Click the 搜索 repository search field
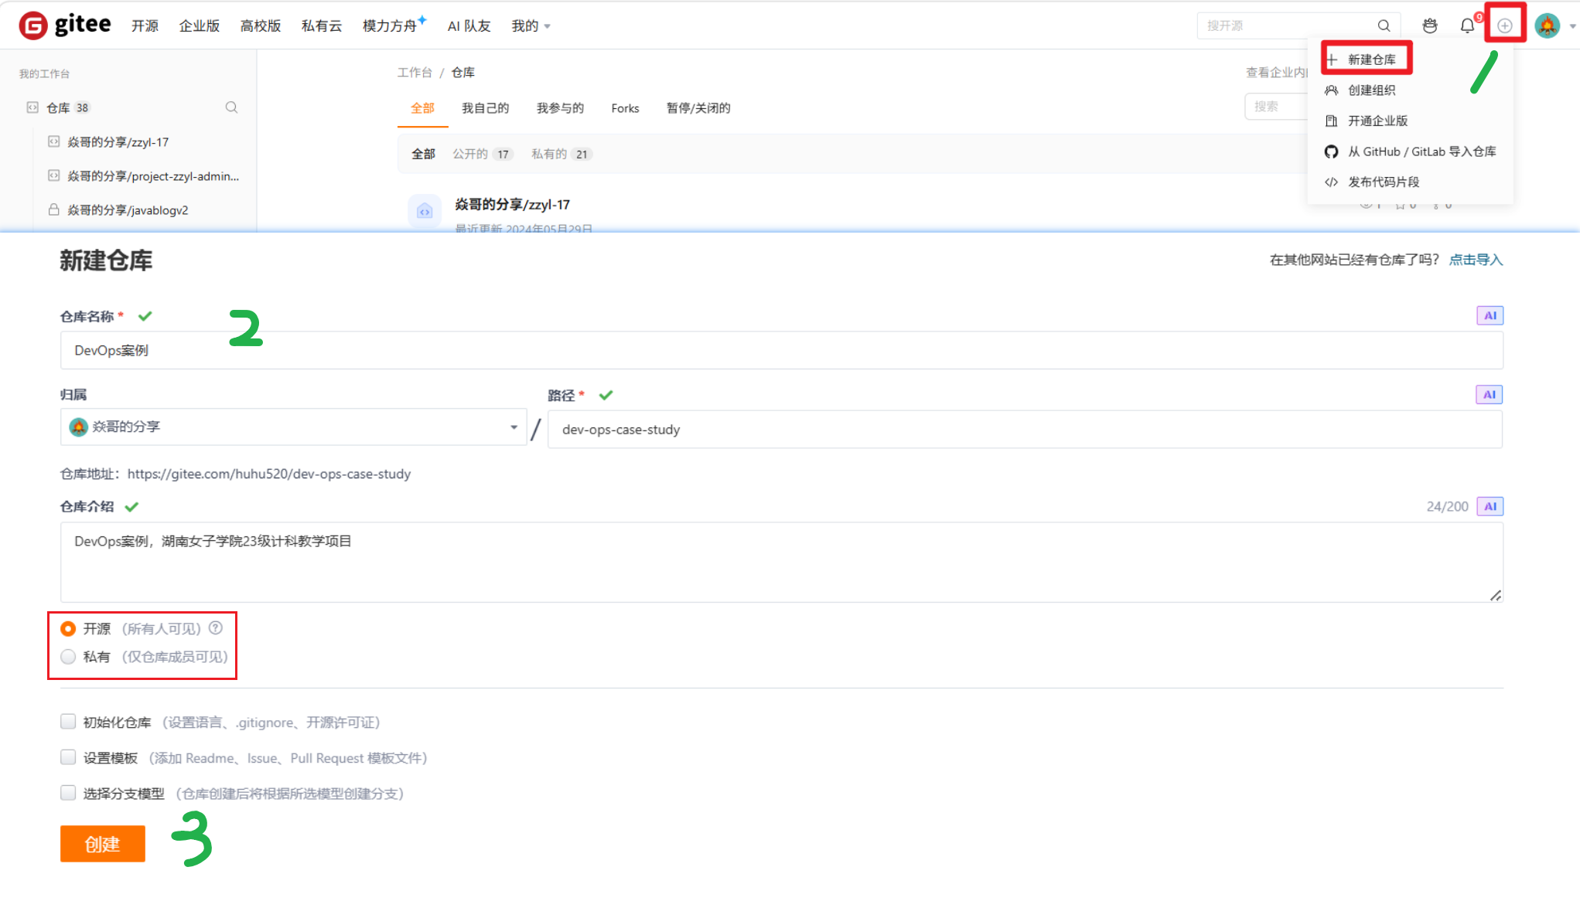Image resolution: width=1580 pixels, height=901 pixels. 1276,107
